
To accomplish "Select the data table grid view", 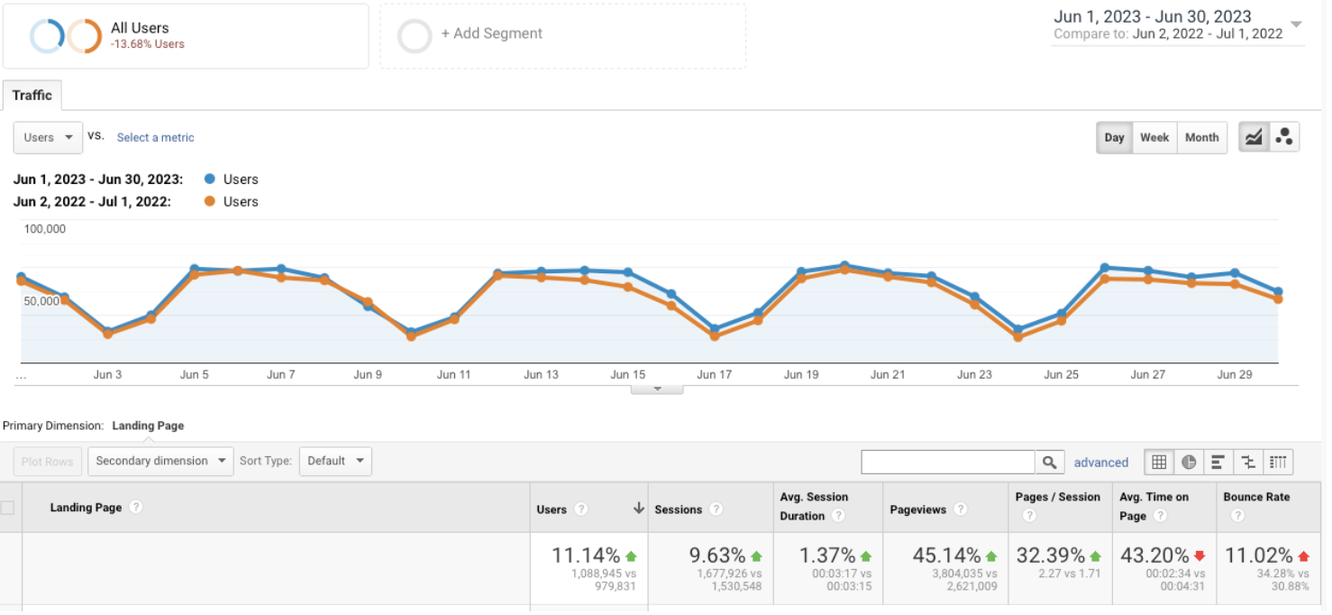I will pyautogui.click(x=1159, y=462).
